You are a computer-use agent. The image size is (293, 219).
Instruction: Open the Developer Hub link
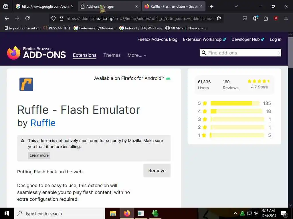[248, 39]
